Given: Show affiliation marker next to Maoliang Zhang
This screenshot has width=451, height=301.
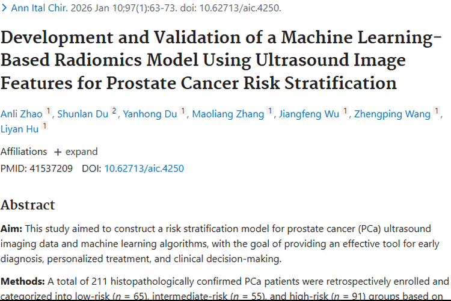Looking at the screenshot, I should [271, 111].
